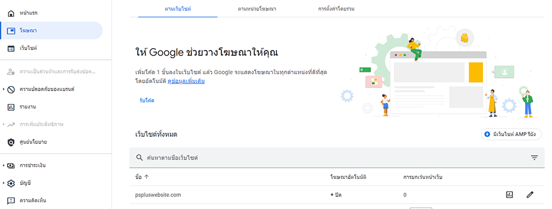Open หน้าแรก home icon in sidebar
This screenshot has width=552, height=209.
(x=11, y=13)
